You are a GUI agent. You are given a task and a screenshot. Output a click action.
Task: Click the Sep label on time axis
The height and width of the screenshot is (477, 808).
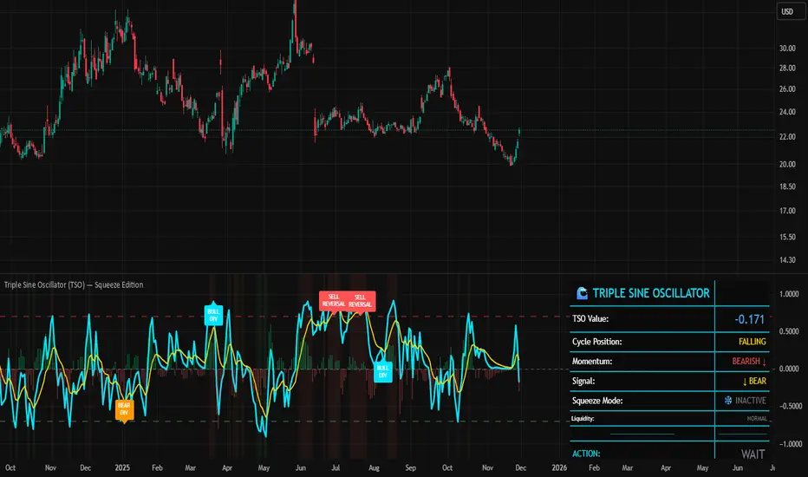410,467
